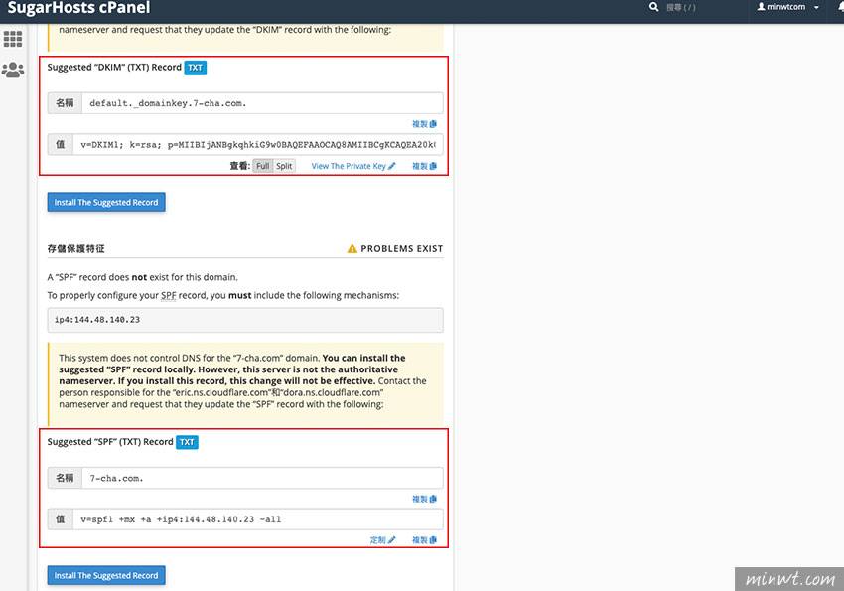Open the cPanel home grid icon

pos(13,39)
